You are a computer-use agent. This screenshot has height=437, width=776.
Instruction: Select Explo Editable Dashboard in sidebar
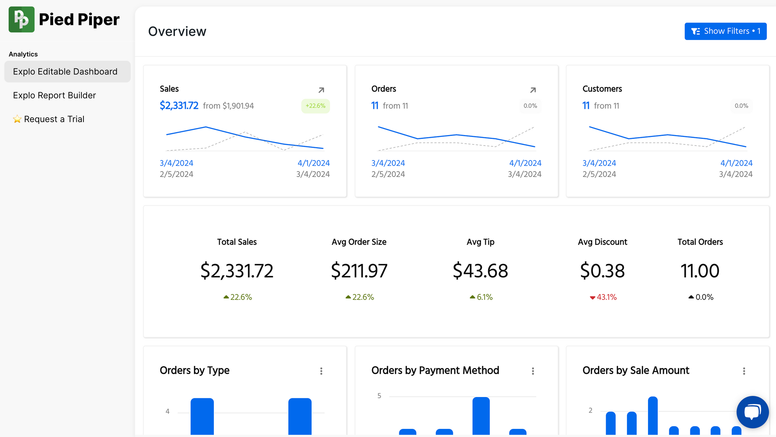(x=65, y=72)
